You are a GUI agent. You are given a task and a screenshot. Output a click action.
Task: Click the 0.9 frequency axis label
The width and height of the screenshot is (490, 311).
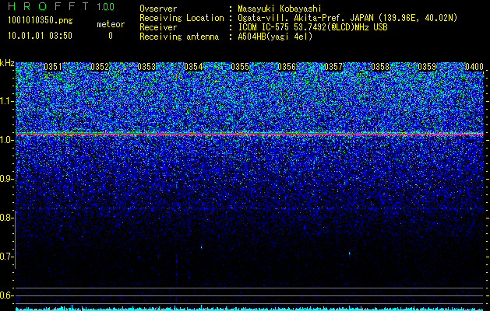tap(6, 179)
